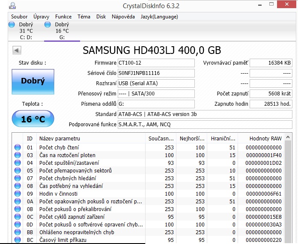Click the CrystalDiskInfo app icon in title bar
298x244 pixels.
(12, 6)
